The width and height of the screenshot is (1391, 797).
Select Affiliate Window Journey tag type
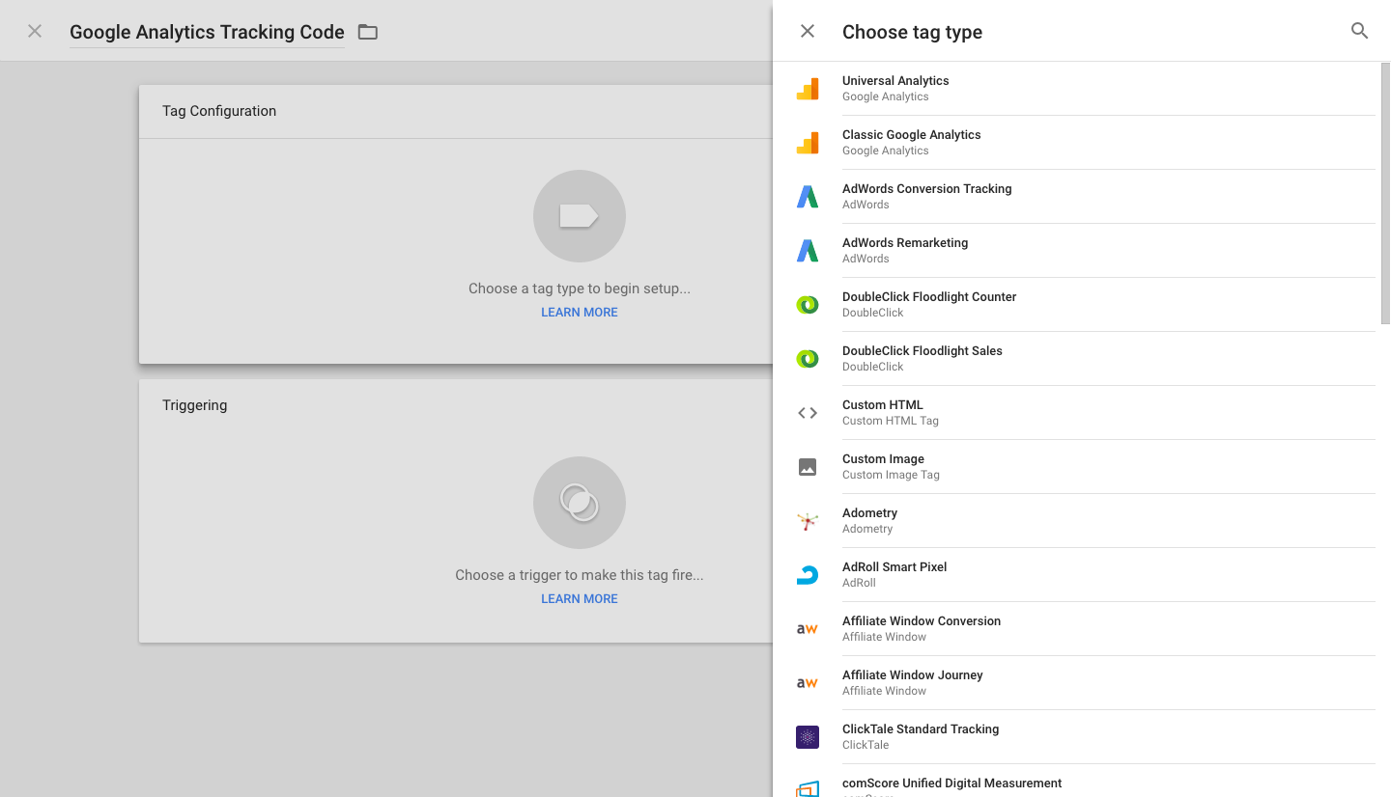912,682
